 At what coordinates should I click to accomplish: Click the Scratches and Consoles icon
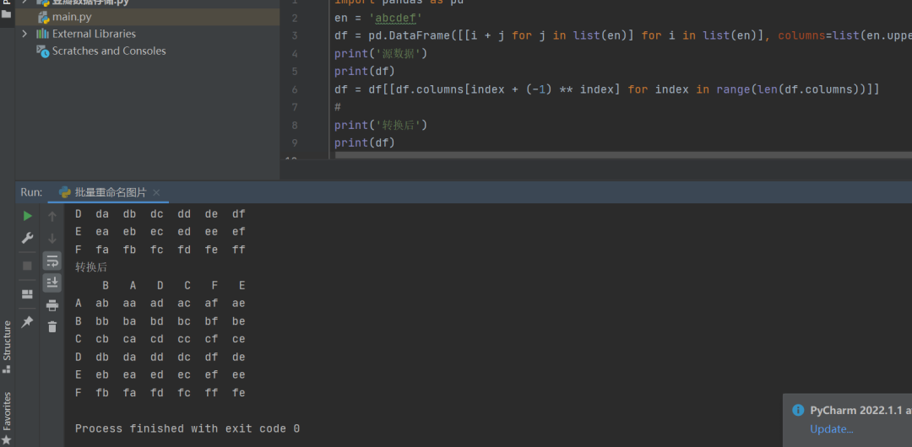point(42,51)
